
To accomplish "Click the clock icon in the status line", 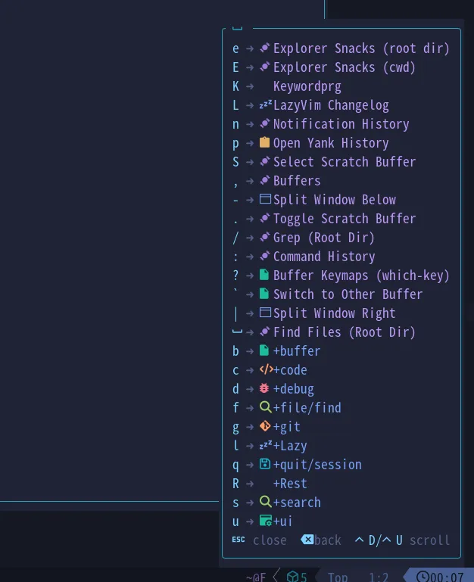I will [423, 577].
